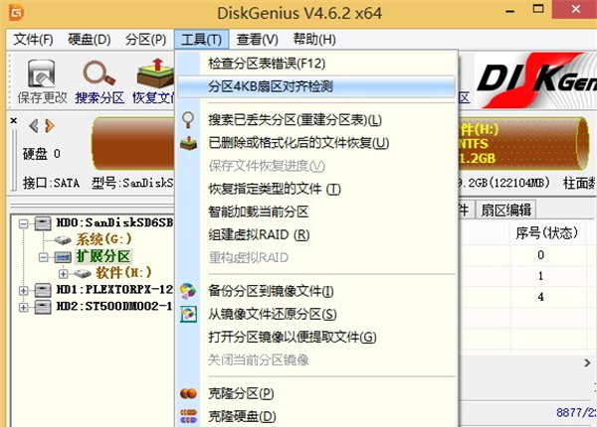The width and height of the screenshot is (597, 427).
Task: Open the 帮助(H) menu
Action: [314, 40]
